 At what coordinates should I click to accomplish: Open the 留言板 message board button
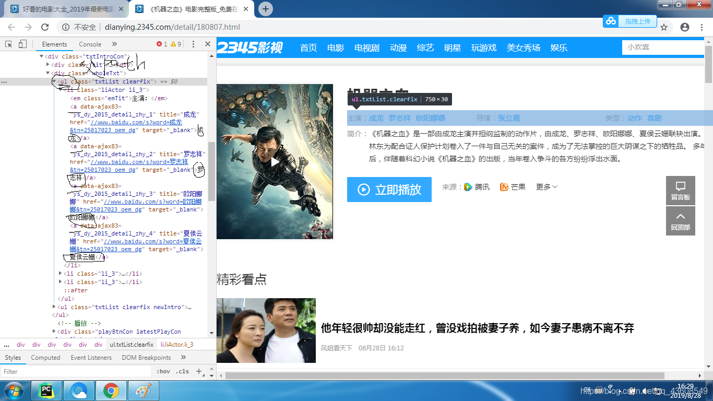[x=681, y=191]
